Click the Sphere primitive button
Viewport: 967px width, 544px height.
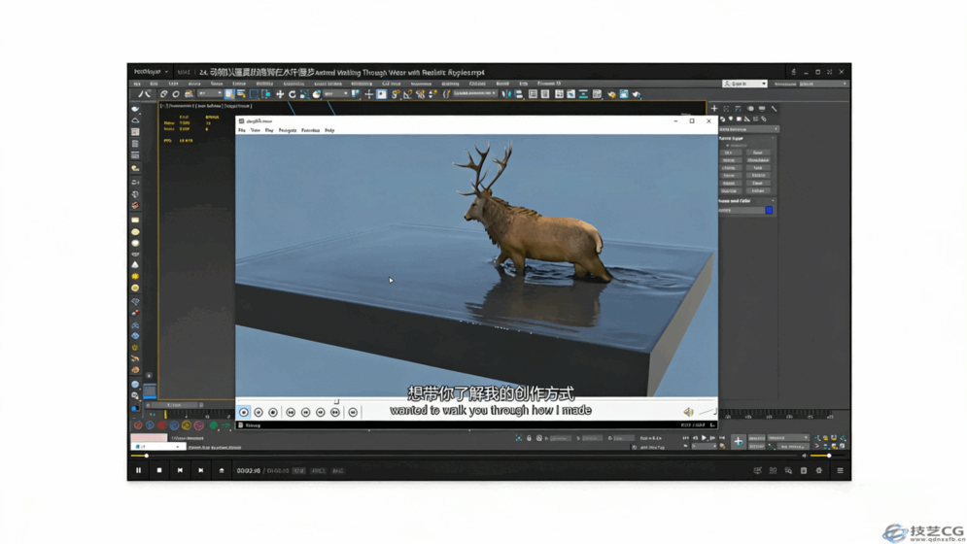click(729, 160)
